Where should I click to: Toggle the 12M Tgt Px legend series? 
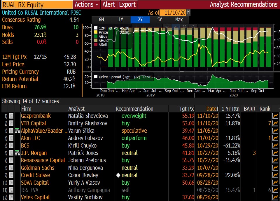point(96,28)
